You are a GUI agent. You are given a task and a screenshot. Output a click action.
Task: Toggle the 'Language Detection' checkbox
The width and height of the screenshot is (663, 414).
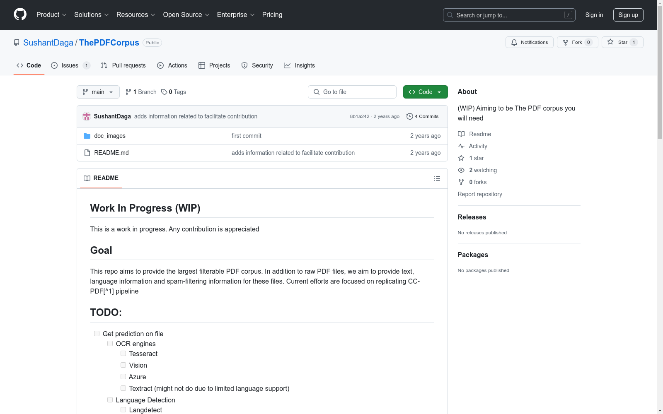pos(110,400)
